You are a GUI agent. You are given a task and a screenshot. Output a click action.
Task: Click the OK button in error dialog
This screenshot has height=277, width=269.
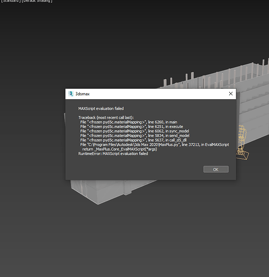[216, 170]
